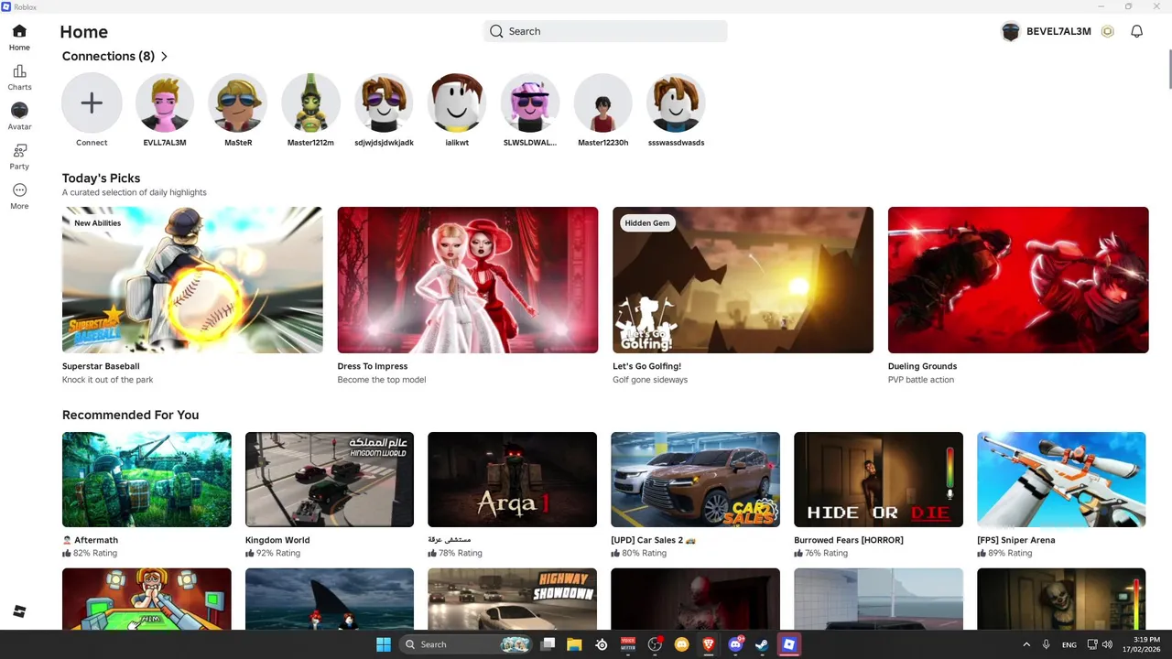The width and height of the screenshot is (1172, 659).
Task: Open Discord from taskbar
Action: pos(735,644)
